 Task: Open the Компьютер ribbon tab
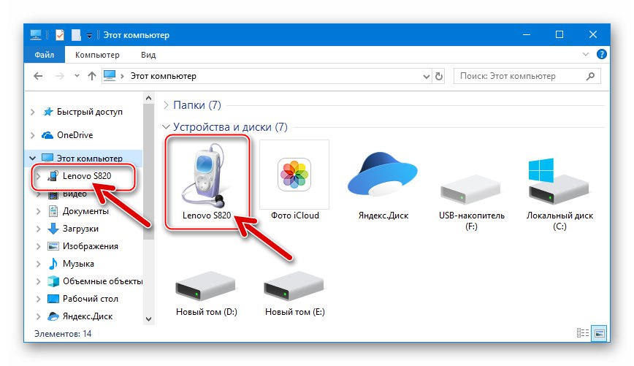click(97, 55)
